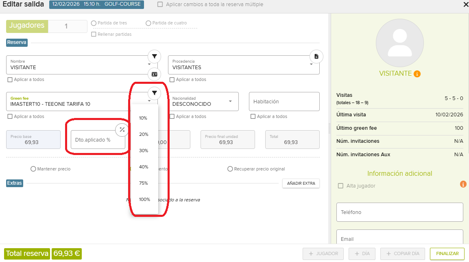Expand the Procedencia dropdown
Viewport: 469px width, 262px height.
(311, 64)
